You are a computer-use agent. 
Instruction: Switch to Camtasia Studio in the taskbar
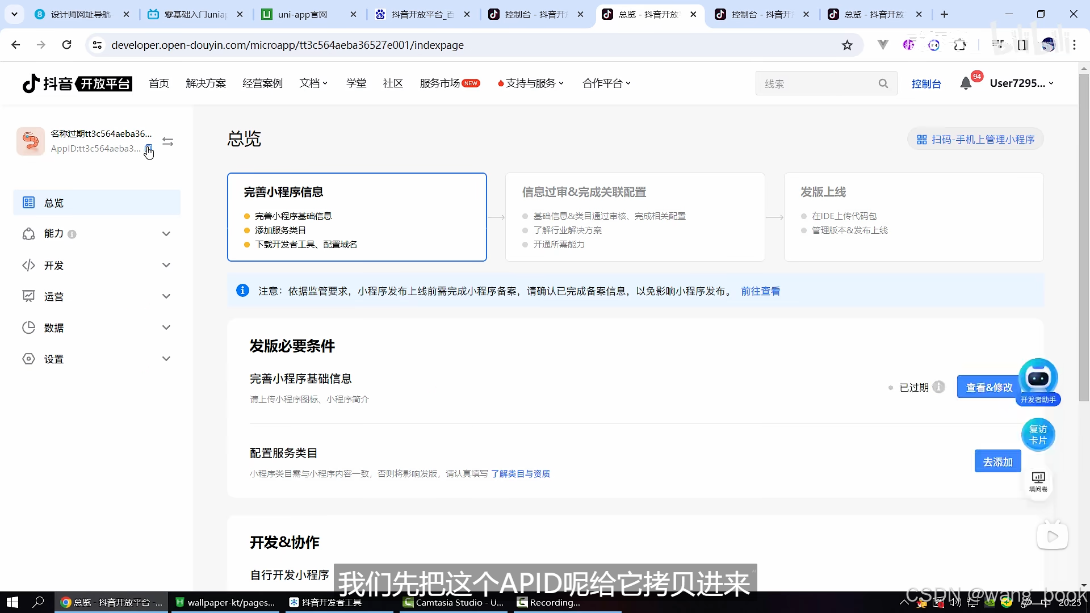[454, 602]
